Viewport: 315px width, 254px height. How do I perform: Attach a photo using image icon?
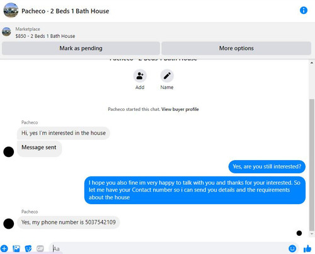16,248
